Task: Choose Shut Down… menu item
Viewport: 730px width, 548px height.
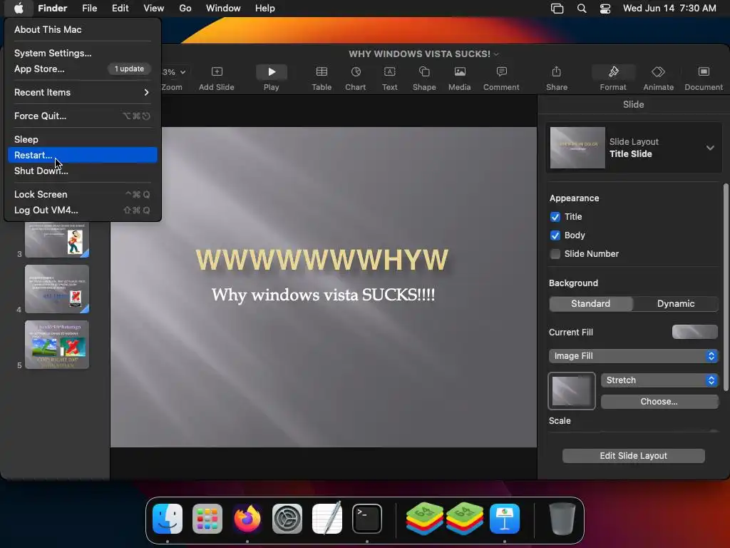Action: (x=83, y=171)
